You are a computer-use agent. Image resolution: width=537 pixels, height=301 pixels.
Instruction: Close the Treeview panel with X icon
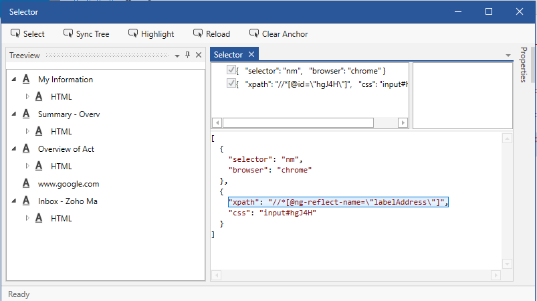199,55
